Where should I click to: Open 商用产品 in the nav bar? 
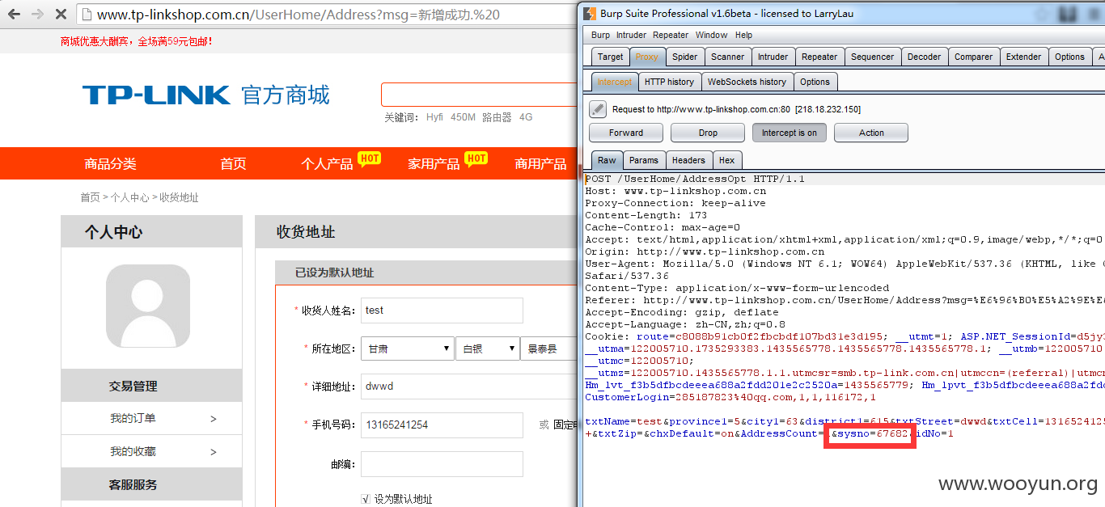[540, 164]
